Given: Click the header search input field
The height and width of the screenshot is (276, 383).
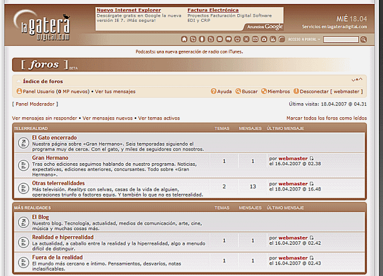Looking at the screenshot, I should coord(341,39).
